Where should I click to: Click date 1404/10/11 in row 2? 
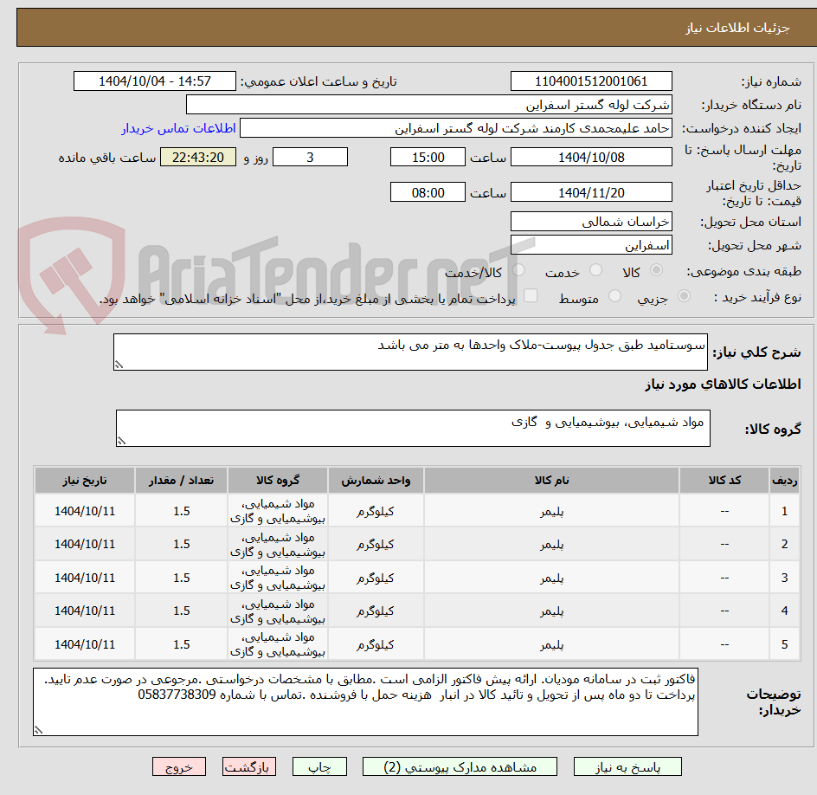(x=85, y=544)
